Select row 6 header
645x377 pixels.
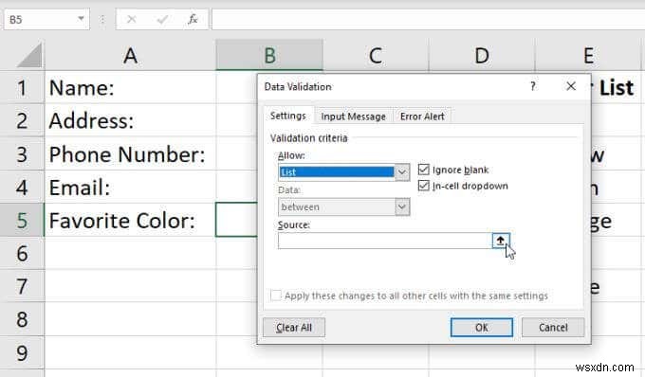click(x=22, y=253)
